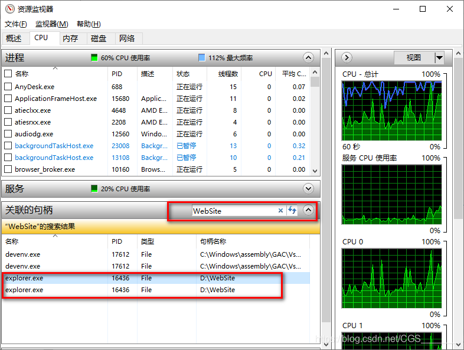Click the CPU - 总计 graph

pos(391,110)
